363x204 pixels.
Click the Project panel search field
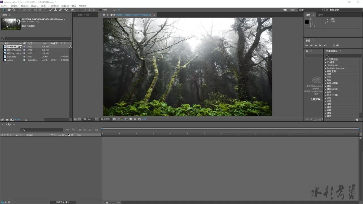tap(36, 39)
